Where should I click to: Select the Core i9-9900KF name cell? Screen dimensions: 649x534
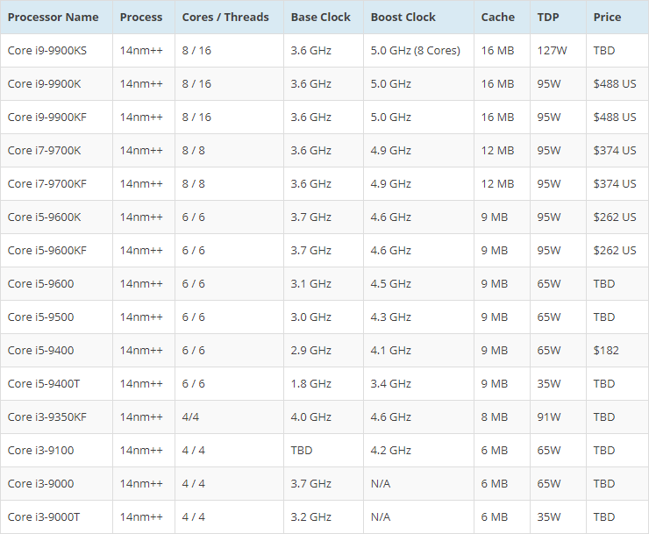(56, 117)
